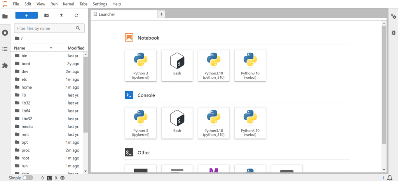Sort files by Modified column header
The width and height of the screenshot is (398, 181).
pos(73,48)
